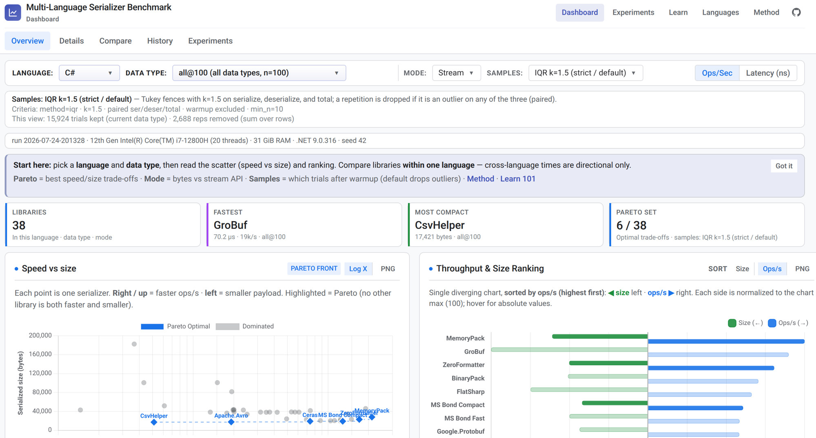The width and height of the screenshot is (816, 438).
Task: Select the MS Bond Compact row label
Action: 457,405
